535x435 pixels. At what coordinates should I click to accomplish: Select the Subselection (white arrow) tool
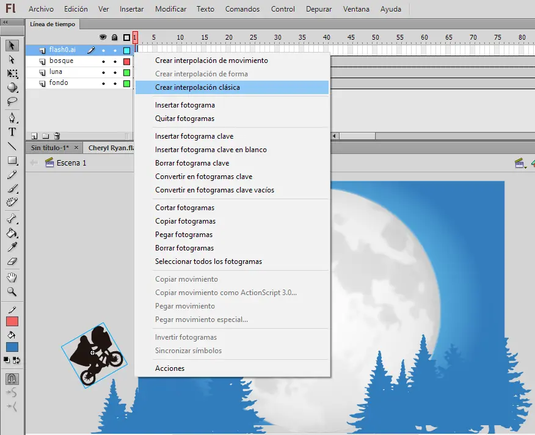pos(12,59)
